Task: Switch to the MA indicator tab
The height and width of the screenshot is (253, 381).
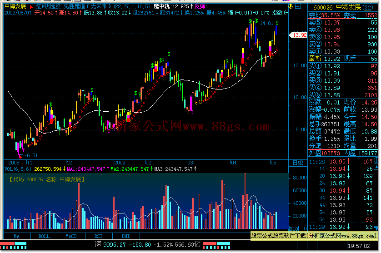Action: pyautogui.click(x=17, y=236)
